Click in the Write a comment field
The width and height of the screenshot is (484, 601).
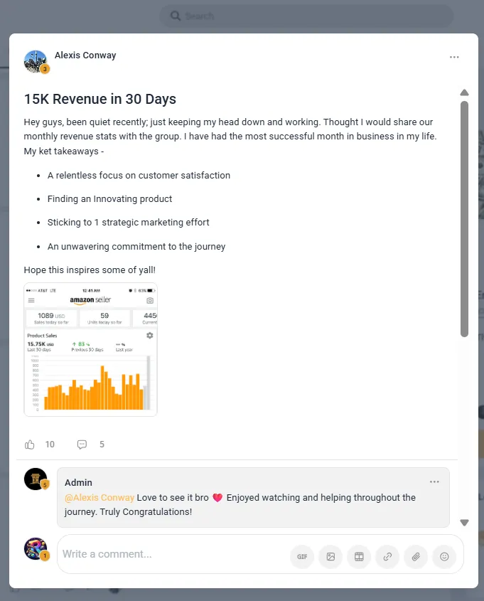pos(174,554)
